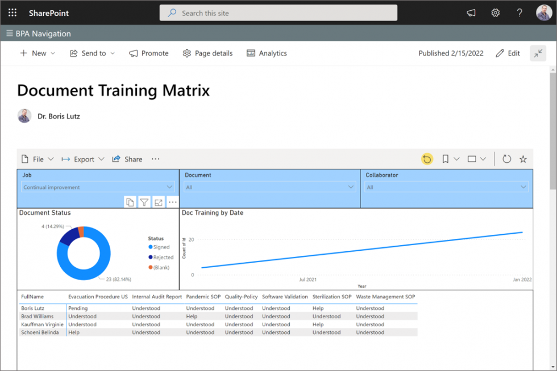557x371 pixels.
Task: Mark this report as a favorite with the star
Action: [x=522, y=159]
